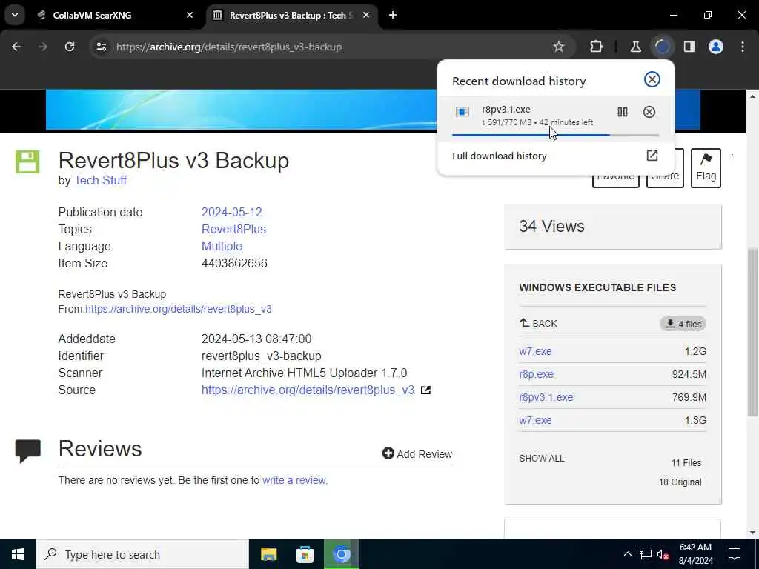Screen dimensions: 759x569
Task: Toggle the side panel icon
Action: point(689,47)
